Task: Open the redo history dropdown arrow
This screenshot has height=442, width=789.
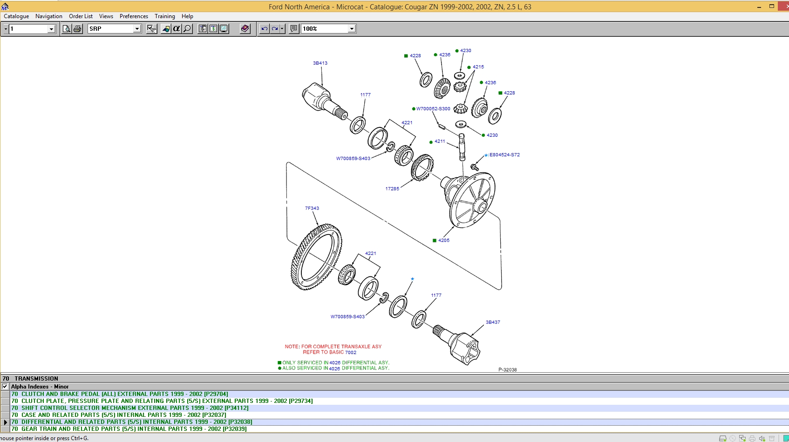Action: tap(282, 29)
